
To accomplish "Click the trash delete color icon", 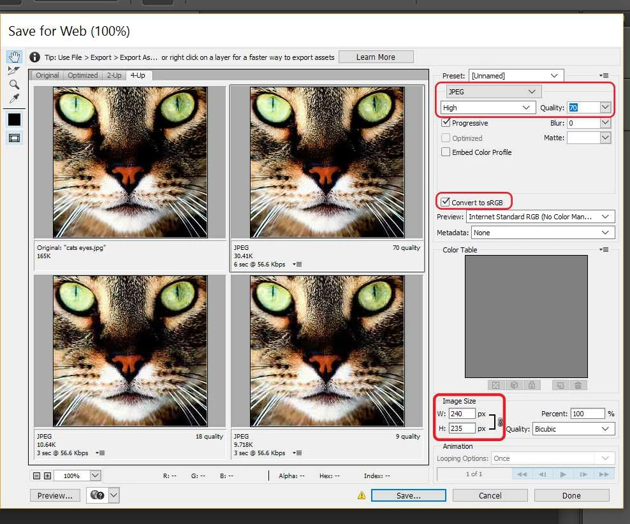I will pyautogui.click(x=578, y=386).
